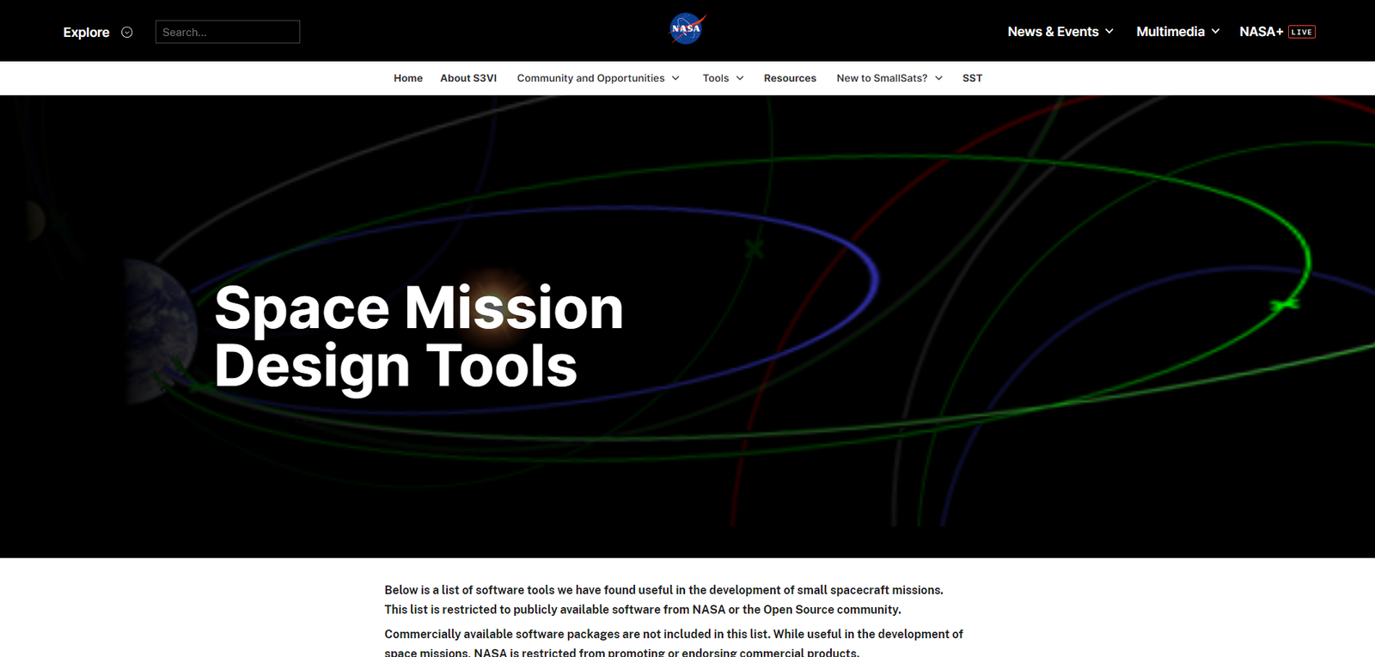This screenshot has height=657, width=1375.
Task: Click the circled arrow icon beside Explore
Action: point(127,32)
